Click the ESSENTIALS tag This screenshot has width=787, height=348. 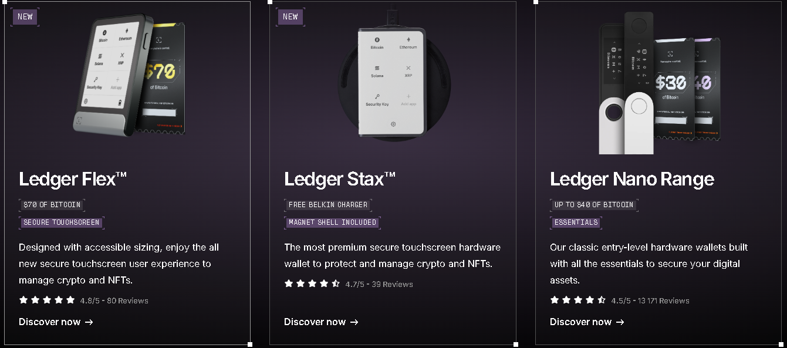[576, 222]
